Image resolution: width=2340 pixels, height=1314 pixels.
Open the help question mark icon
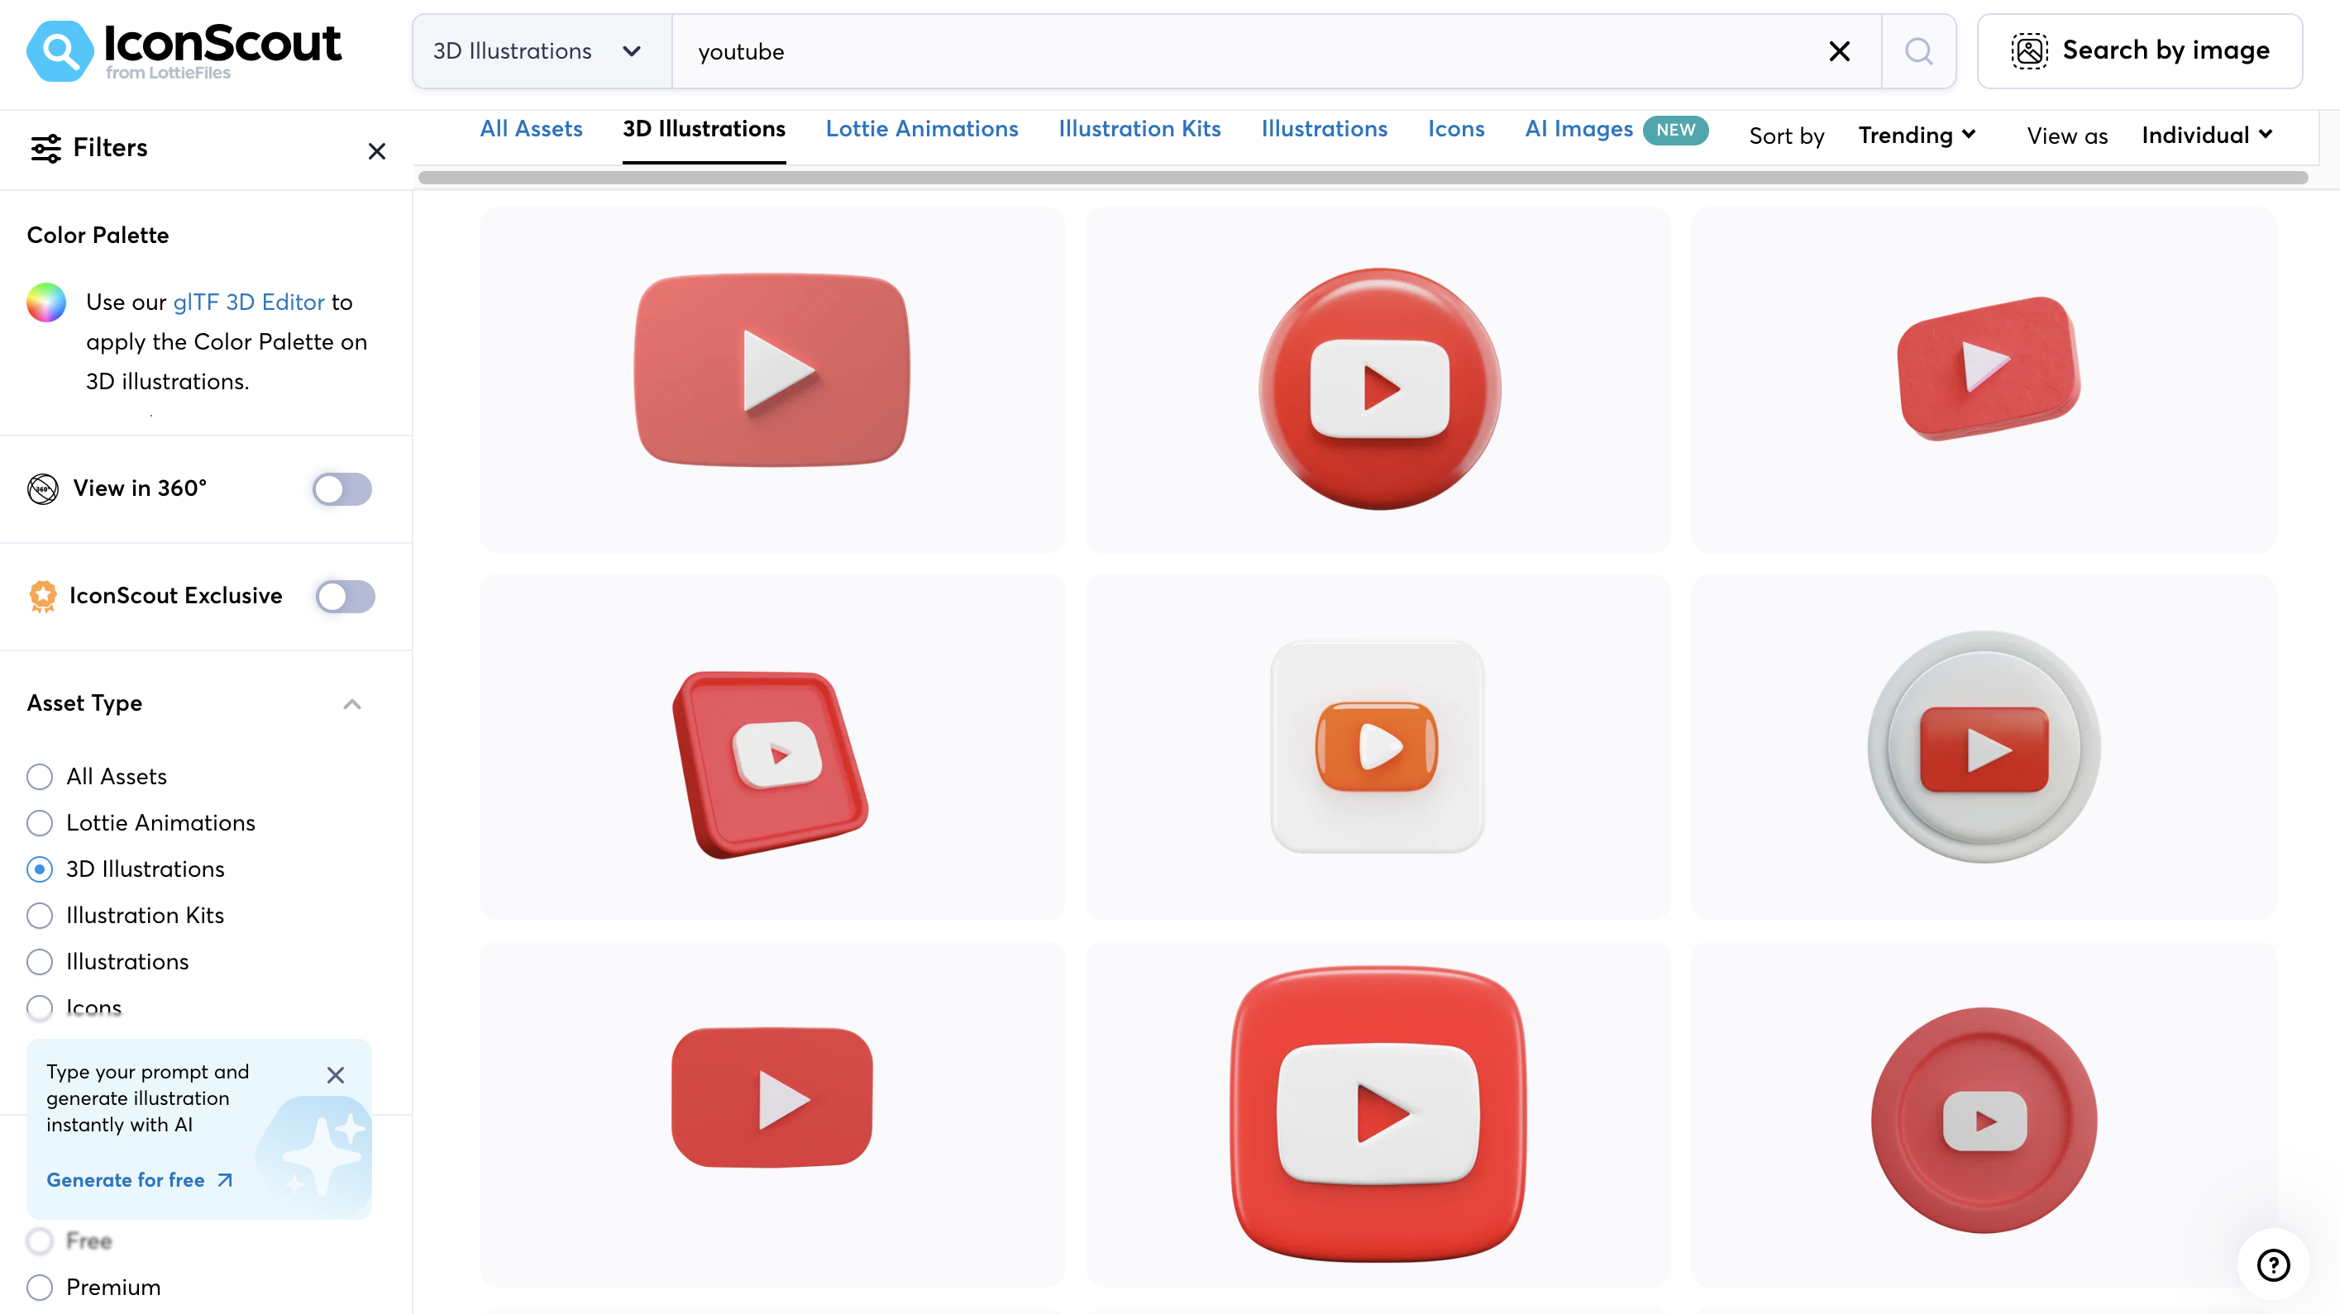click(x=2273, y=1264)
